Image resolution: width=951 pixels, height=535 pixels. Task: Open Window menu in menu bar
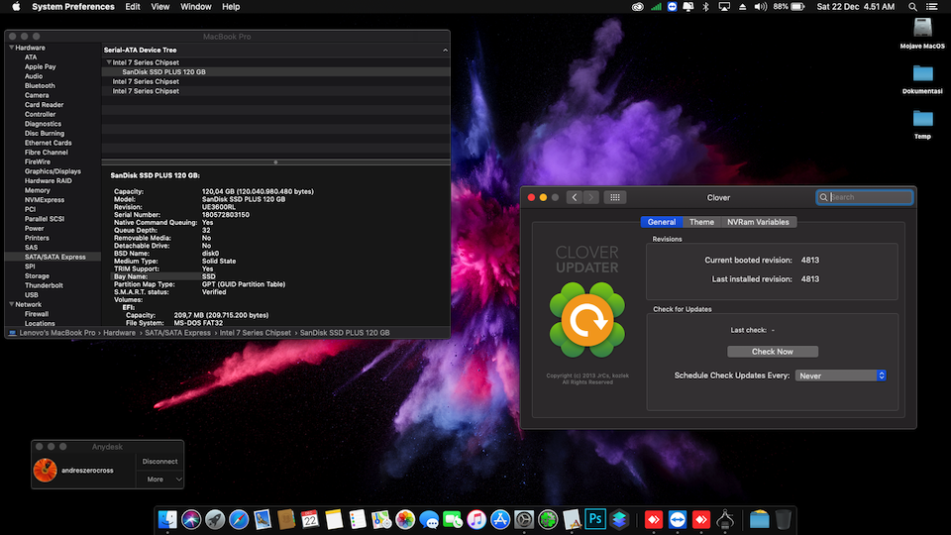(195, 7)
